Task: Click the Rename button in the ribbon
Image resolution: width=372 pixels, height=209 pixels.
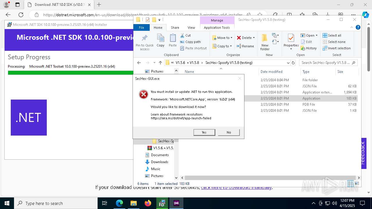Action: coord(245,46)
